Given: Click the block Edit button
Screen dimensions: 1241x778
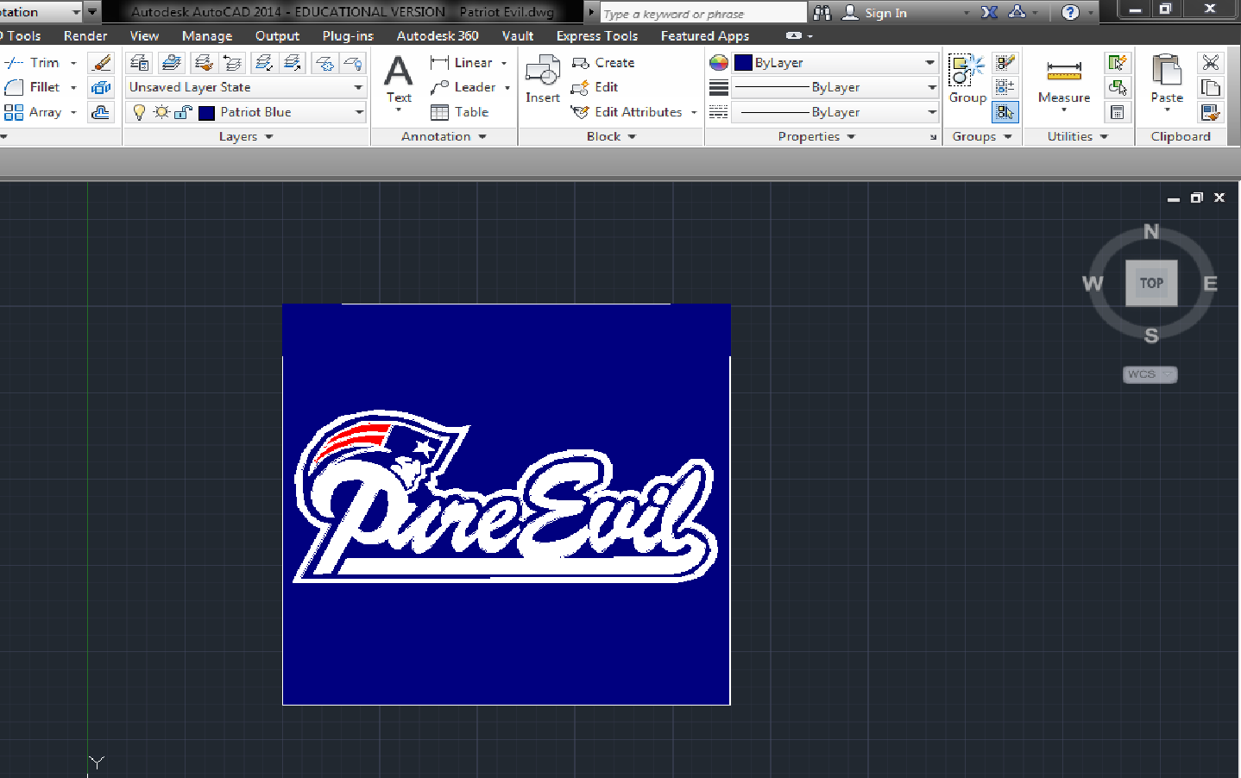Looking at the screenshot, I should (x=595, y=87).
